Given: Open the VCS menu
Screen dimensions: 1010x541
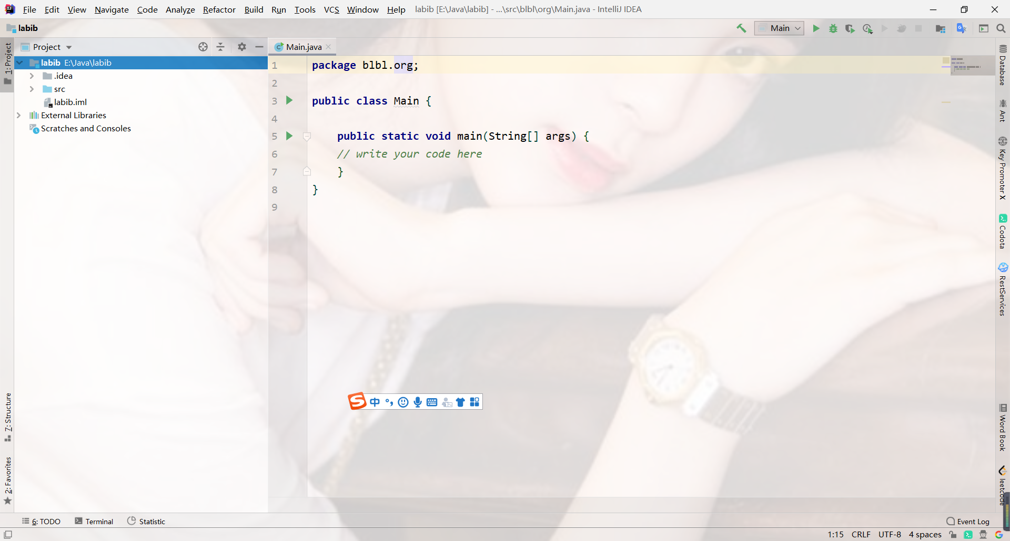Looking at the screenshot, I should click(x=331, y=9).
